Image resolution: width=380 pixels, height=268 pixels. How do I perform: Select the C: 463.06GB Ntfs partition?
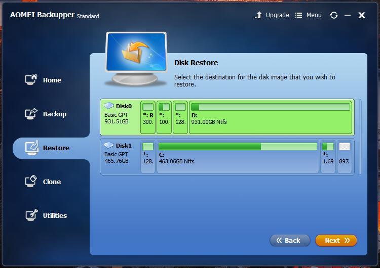[238, 157]
